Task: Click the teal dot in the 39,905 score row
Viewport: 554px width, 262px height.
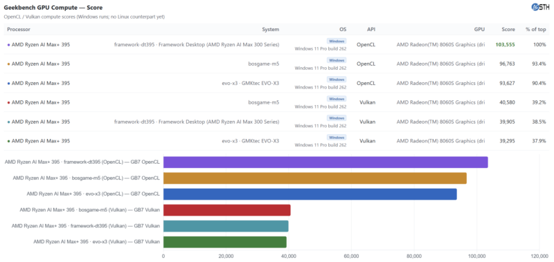Action: 8,122
